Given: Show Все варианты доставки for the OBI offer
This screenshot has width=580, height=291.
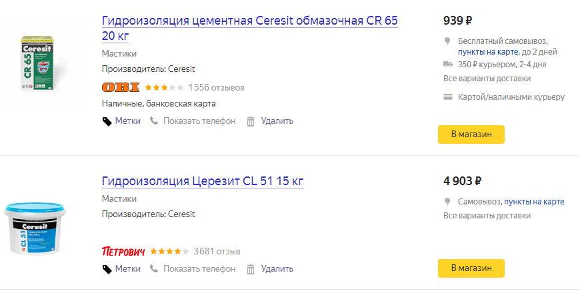Looking at the screenshot, I should pyautogui.click(x=487, y=79).
